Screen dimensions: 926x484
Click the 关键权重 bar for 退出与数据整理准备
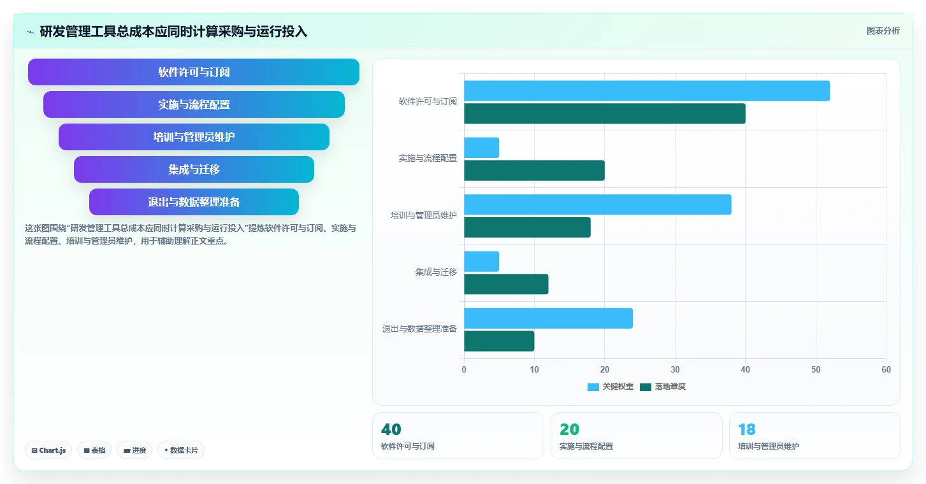[548, 318]
